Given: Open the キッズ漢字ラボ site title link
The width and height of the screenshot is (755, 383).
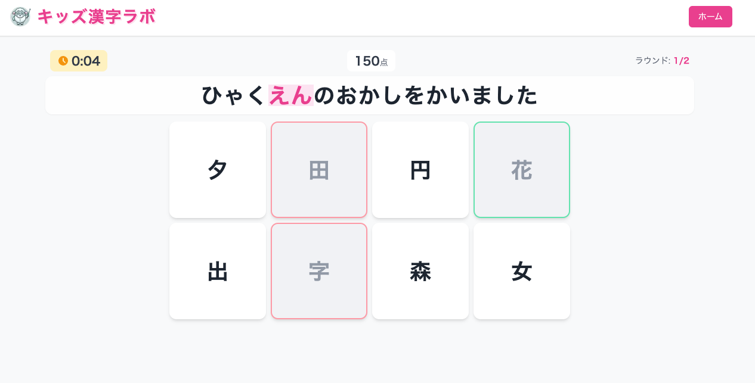Looking at the screenshot, I should pyautogui.click(x=96, y=17).
